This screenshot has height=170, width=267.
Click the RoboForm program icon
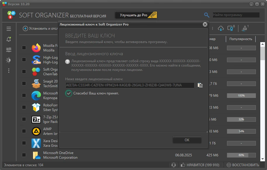point(36,107)
